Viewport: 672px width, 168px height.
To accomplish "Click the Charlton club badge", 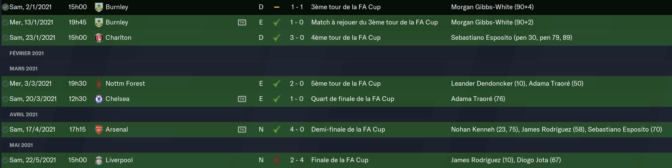I will 99,38.
